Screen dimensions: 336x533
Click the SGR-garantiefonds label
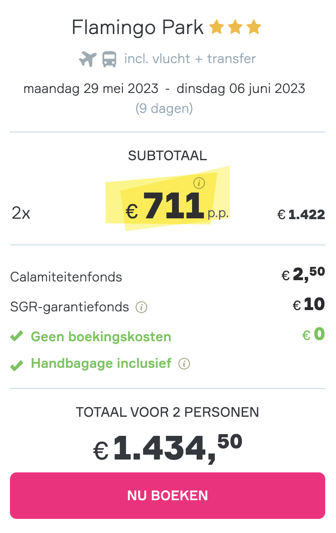(70, 308)
